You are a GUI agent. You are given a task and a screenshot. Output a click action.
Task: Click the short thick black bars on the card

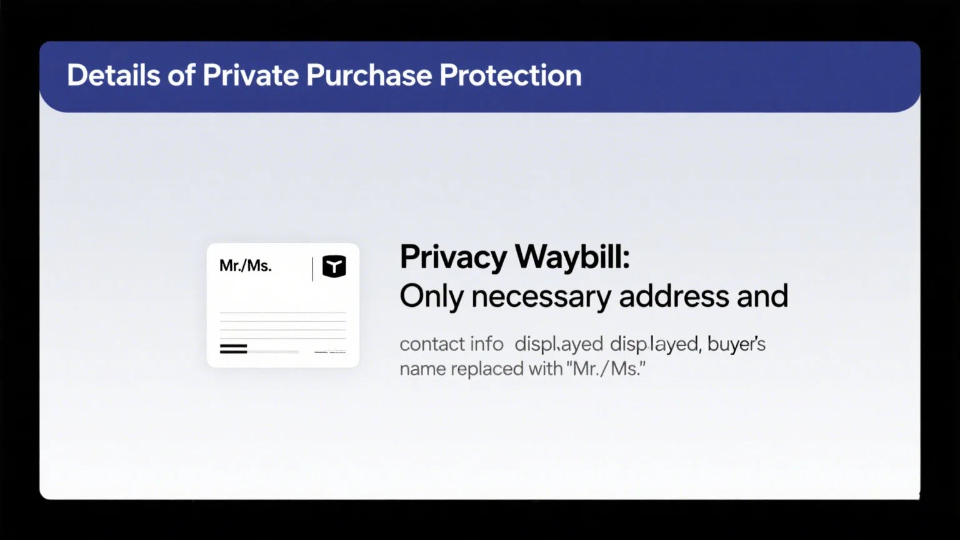click(x=233, y=349)
